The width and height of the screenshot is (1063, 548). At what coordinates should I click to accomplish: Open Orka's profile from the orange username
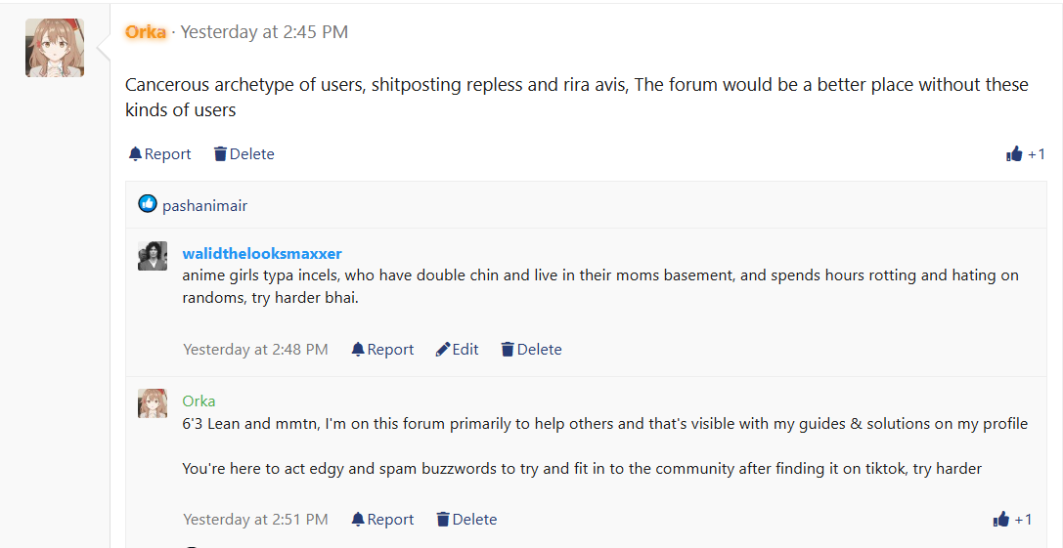point(145,32)
